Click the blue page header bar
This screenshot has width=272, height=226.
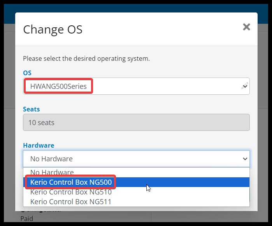(136, 9)
